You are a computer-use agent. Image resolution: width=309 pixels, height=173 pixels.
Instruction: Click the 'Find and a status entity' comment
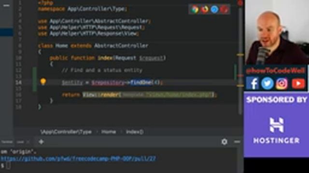coord(102,70)
